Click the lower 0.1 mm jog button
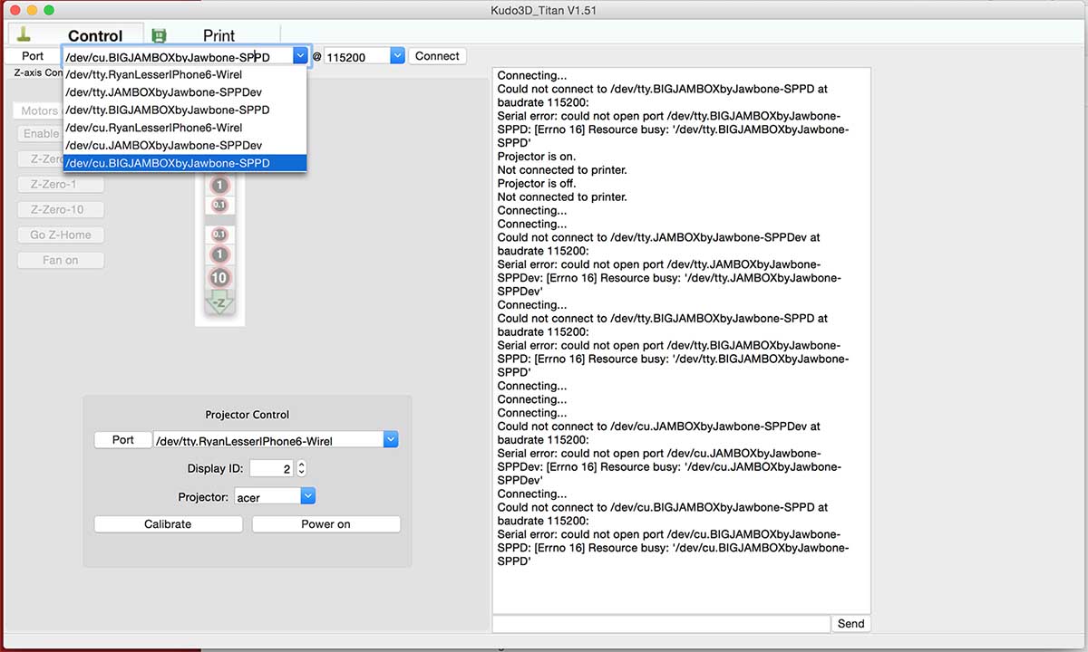1088x652 pixels. click(x=219, y=235)
